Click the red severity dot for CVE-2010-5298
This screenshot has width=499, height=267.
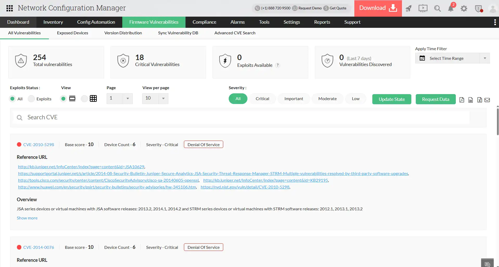click(19, 145)
